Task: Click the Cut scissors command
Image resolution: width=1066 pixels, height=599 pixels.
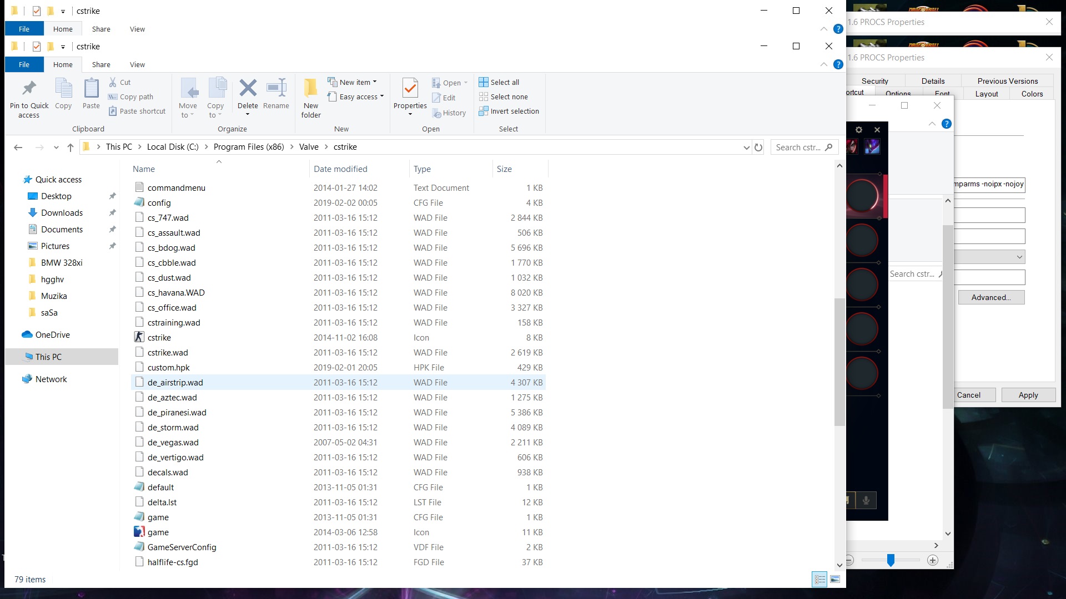Action: (120, 82)
